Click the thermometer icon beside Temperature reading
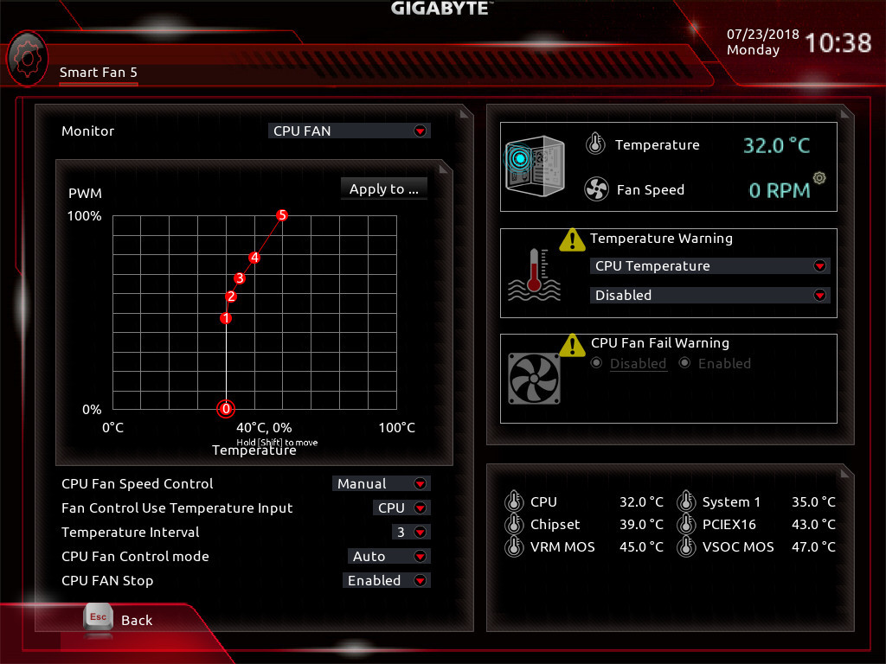Image resolution: width=886 pixels, height=664 pixels. pyautogui.click(x=595, y=144)
